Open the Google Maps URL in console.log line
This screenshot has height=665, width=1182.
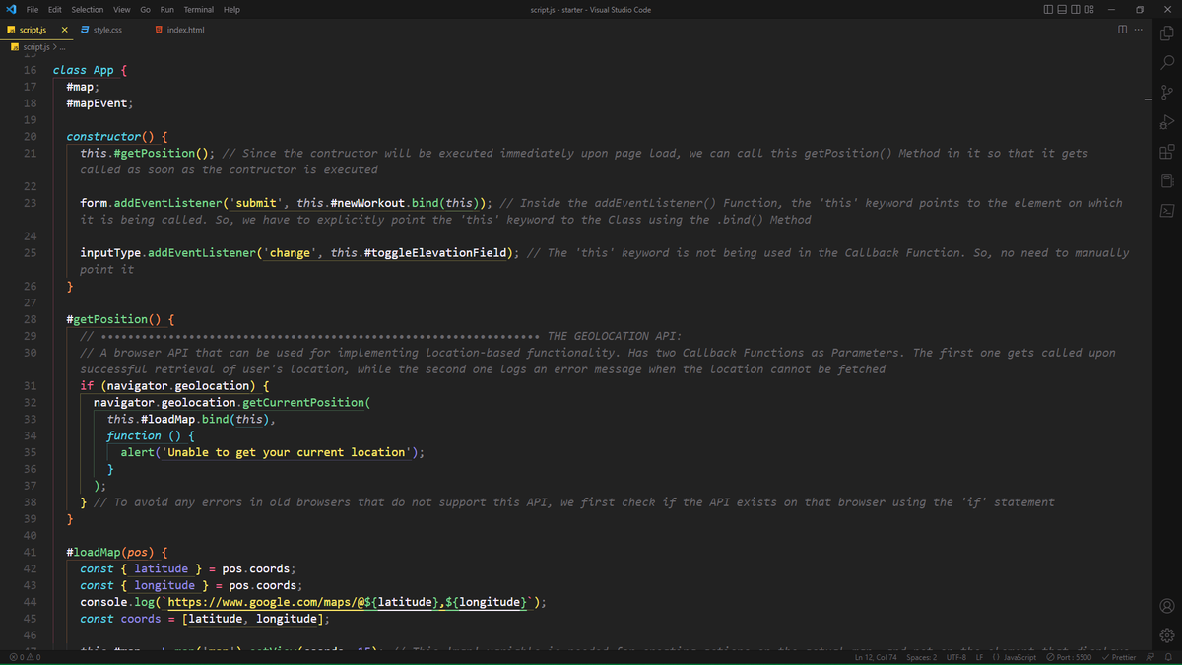point(349,602)
